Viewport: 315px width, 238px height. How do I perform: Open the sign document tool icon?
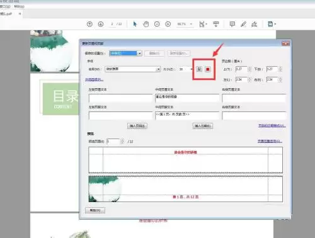click(255, 24)
